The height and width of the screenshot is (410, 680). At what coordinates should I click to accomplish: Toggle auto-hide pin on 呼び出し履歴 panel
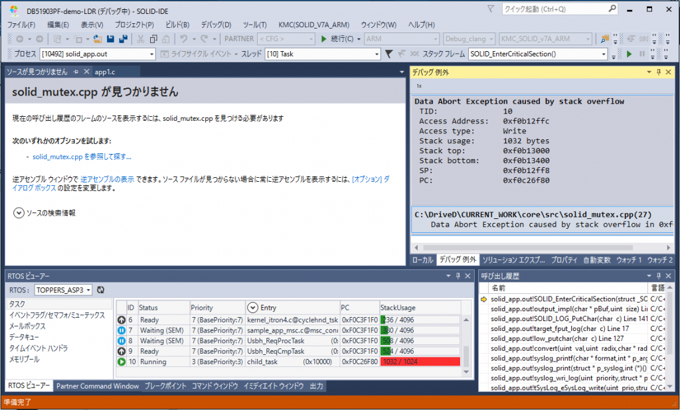pos(658,275)
